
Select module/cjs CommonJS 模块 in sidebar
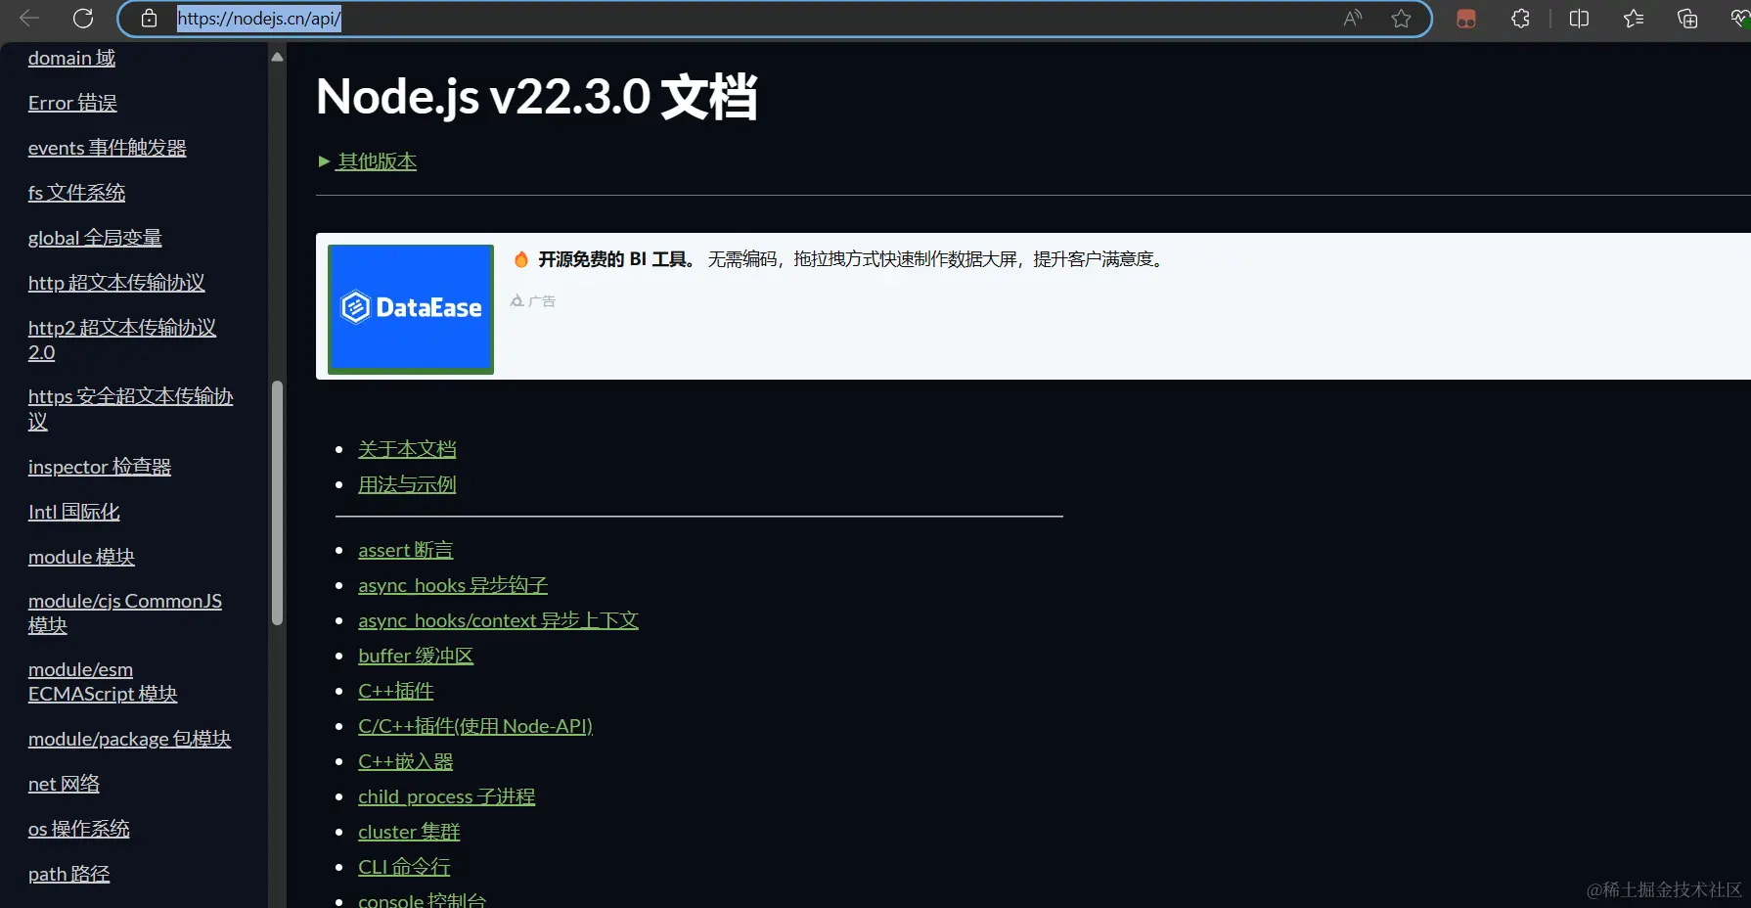pyautogui.click(x=125, y=613)
